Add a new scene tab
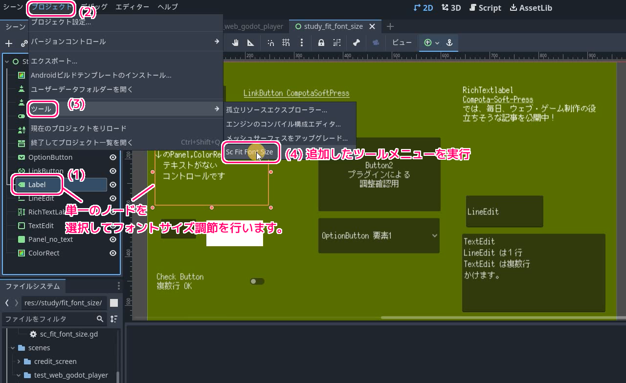This screenshot has width=626, height=383. 390,26
